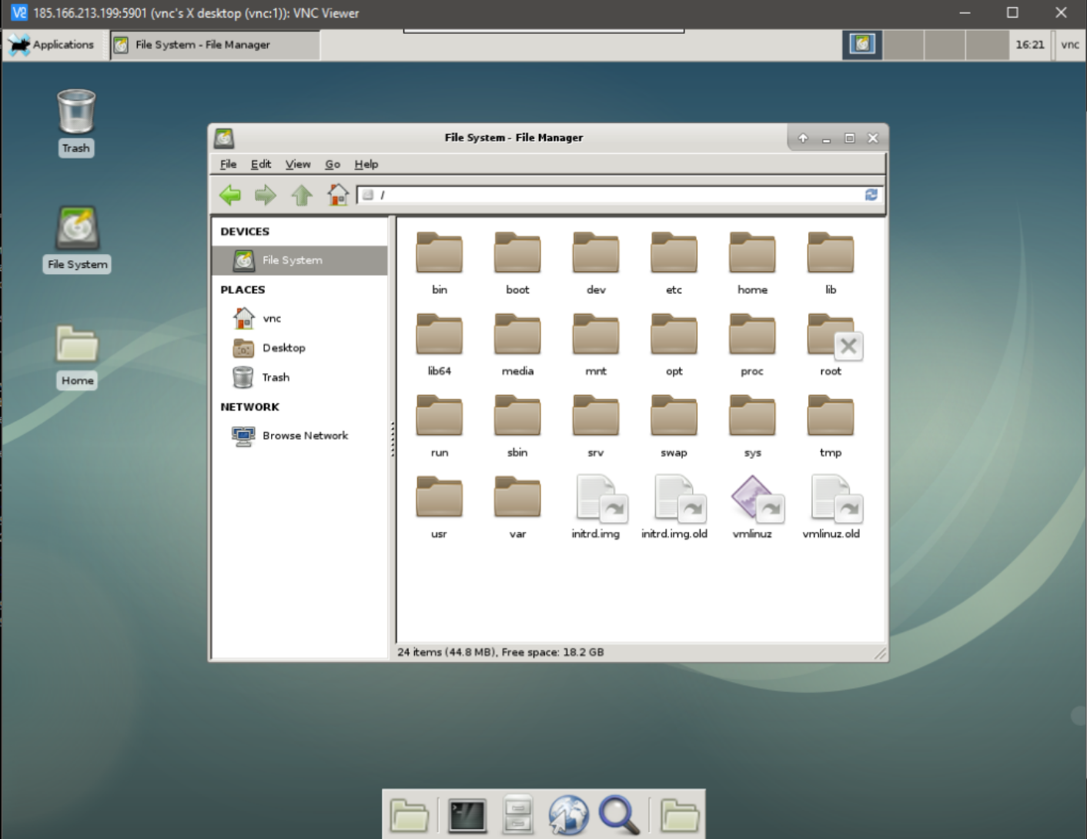Open vnc home in Places sidebar

pos(299,318)
